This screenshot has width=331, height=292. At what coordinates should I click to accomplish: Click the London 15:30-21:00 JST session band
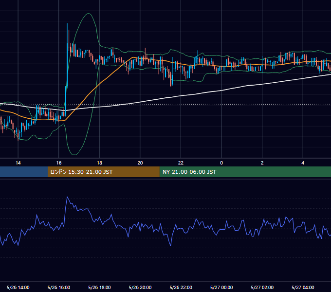[103, 172]
